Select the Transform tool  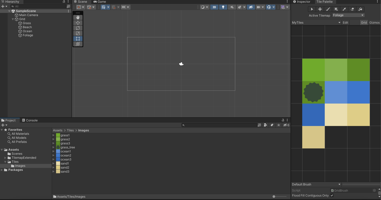tap(78, 44)
